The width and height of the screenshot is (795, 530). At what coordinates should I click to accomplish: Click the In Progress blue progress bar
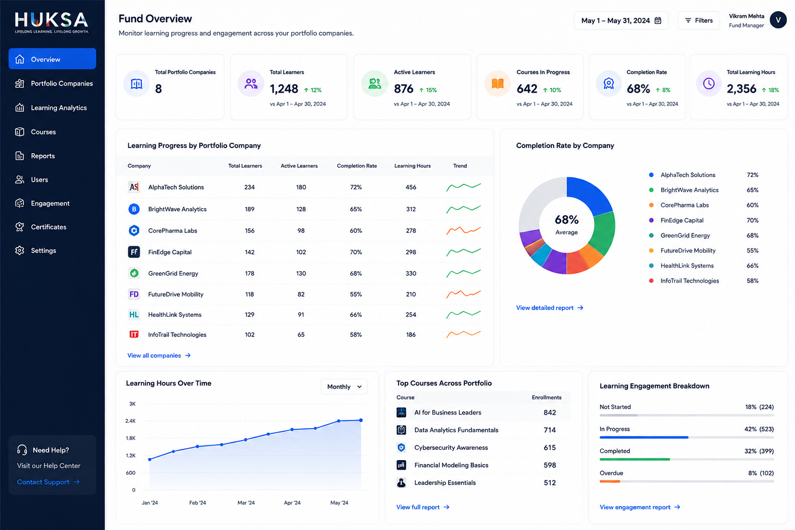(x=644, y=437)
